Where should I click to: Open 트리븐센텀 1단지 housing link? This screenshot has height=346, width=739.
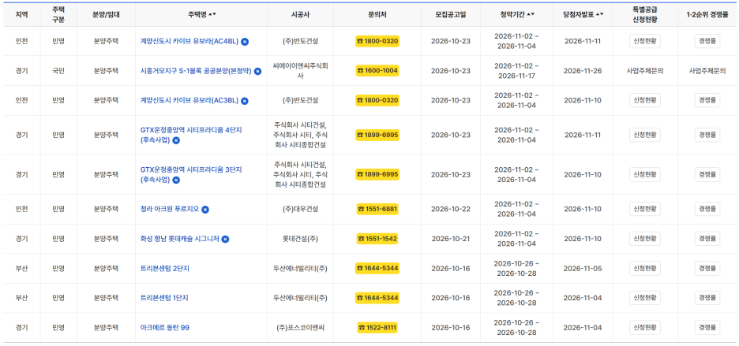(x=164, y=298)
